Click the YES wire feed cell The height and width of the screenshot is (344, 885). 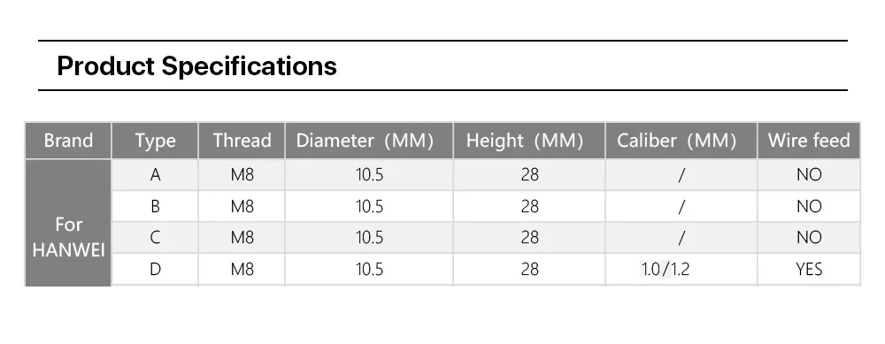pos(809,270)
